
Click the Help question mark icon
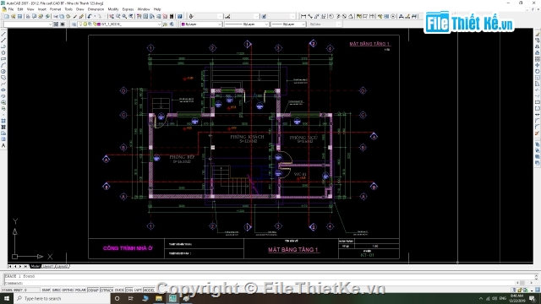tap(180, 17)
